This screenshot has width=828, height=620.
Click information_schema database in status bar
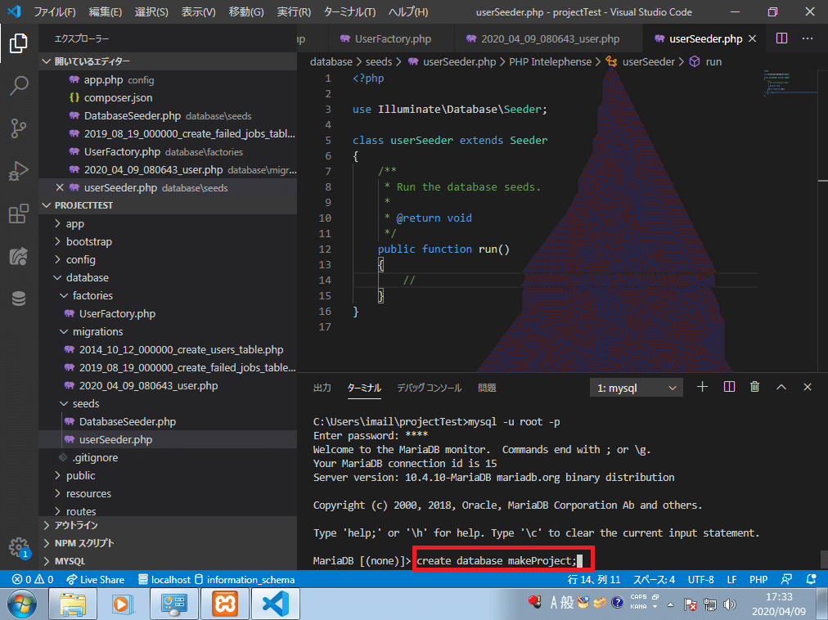point(245,579)
